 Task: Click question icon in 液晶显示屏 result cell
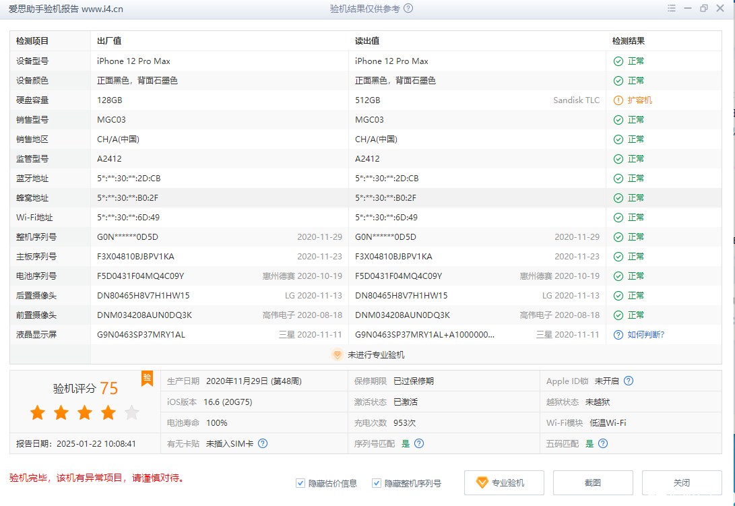(x=618, y=335)
